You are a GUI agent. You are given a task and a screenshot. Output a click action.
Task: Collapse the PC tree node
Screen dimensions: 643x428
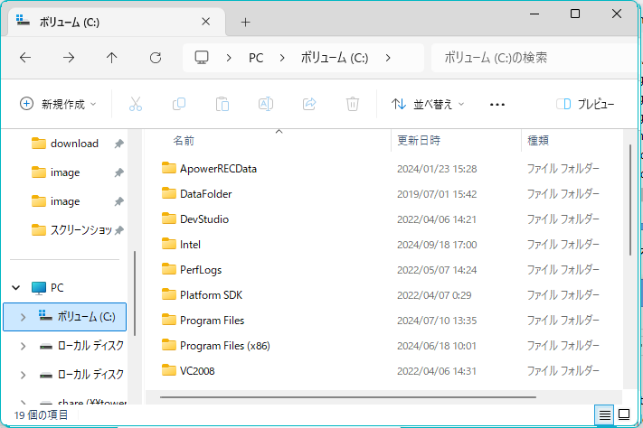point(16,287)
